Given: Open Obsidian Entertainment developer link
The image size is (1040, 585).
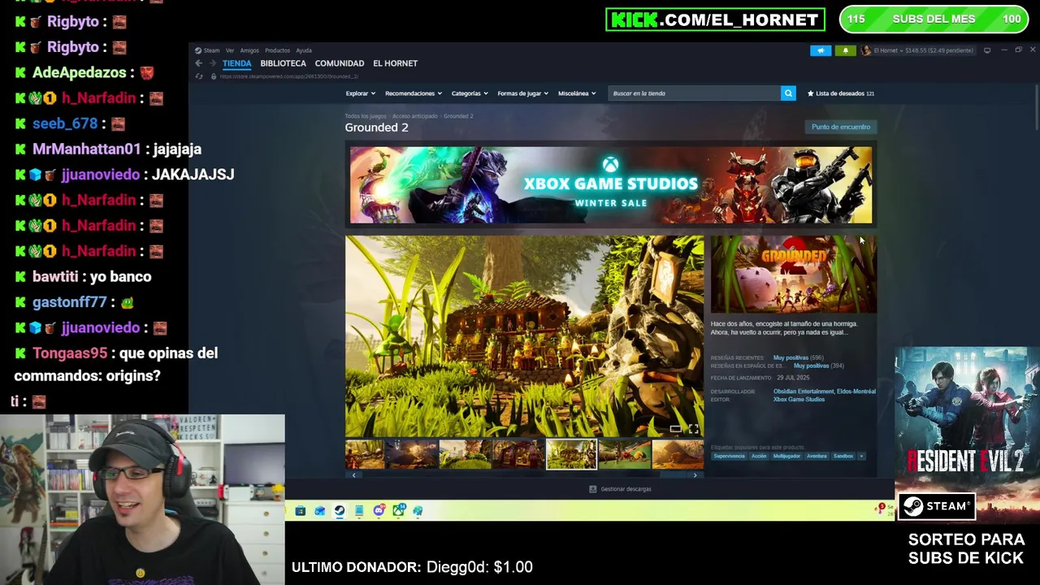Looking at the screenshot, I should point(802,392).
